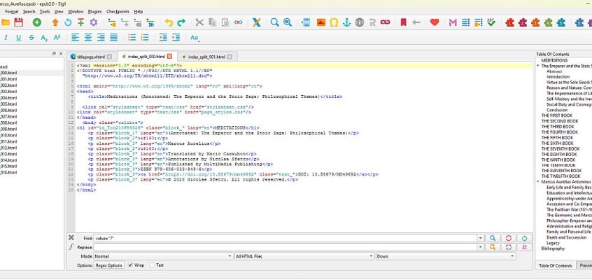
Task: Open the Search menu
Action: click(29, 12)
